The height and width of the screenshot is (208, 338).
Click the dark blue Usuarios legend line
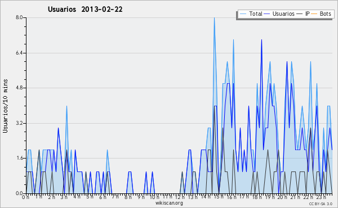[267, 14]
